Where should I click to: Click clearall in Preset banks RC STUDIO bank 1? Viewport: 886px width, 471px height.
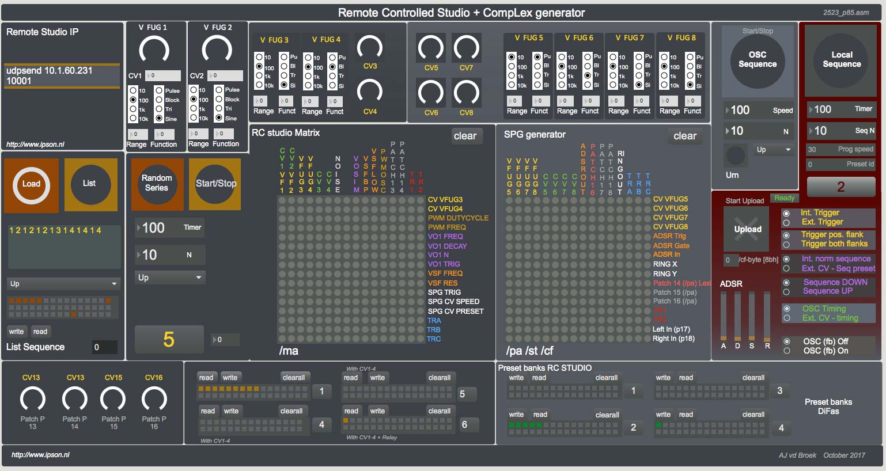(x=606, y=377)
